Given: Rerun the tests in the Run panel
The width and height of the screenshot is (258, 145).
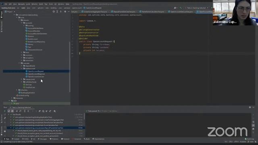Looking at the screenshot, I should click(4, 111).
